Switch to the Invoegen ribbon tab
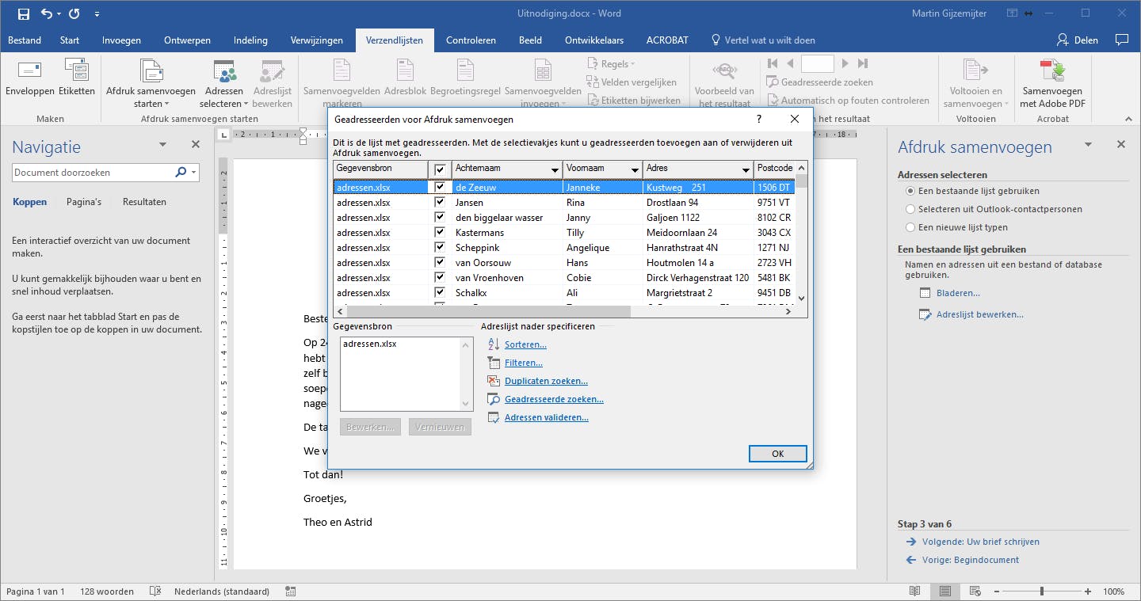Viewport: 1141px width, 601px height. 121,40
